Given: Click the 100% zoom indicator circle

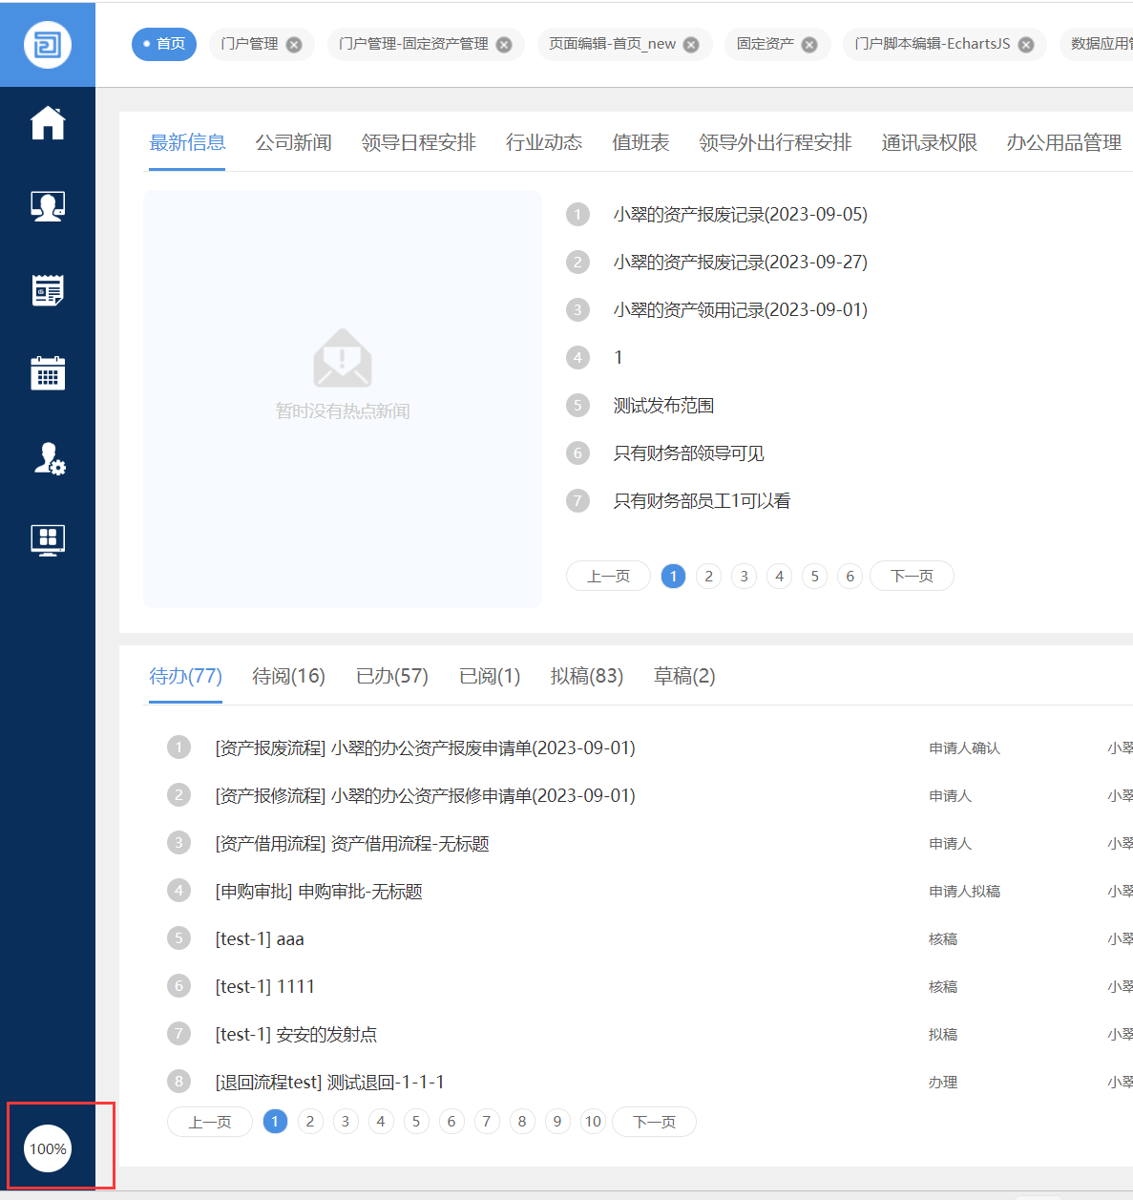Looking at the screenshot, I should [x=48, y=1148].
